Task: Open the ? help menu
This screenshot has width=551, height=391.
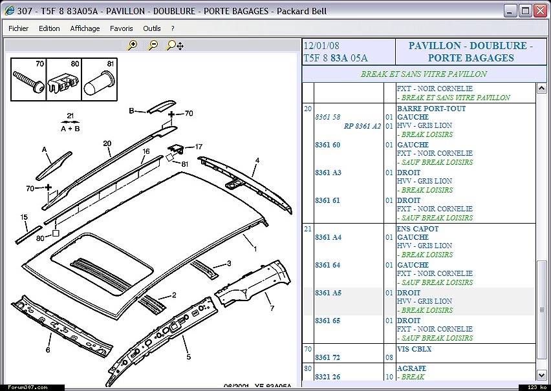Action: [173, 28]
